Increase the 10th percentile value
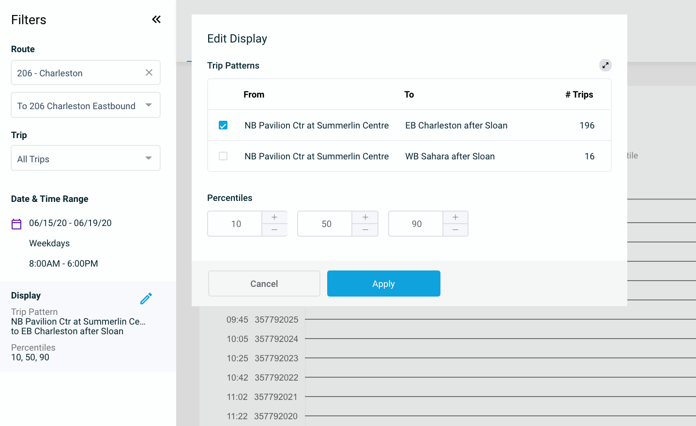Screen dimensions: 696x426 [x=274, y=217]
